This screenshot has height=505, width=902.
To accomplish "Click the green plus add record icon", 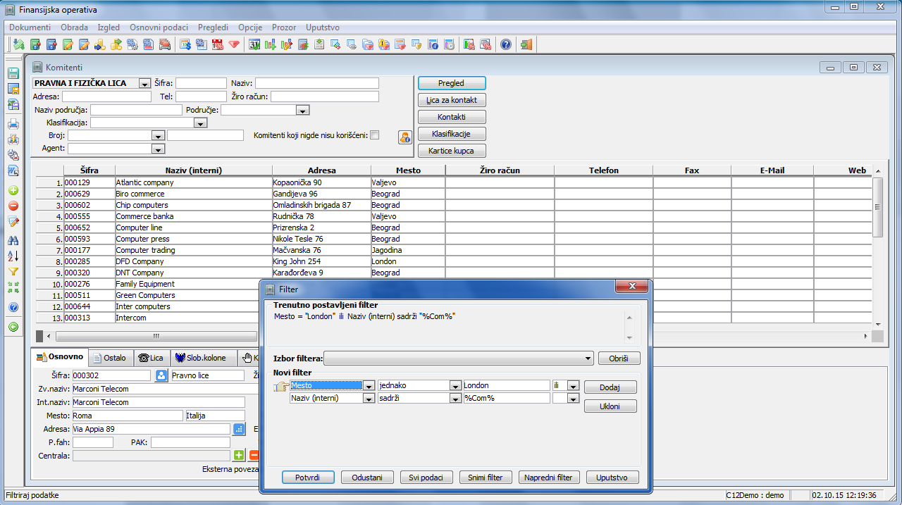I will [13, 191].
